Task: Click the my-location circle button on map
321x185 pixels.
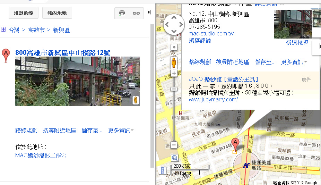Action: (x=174, y=47)
